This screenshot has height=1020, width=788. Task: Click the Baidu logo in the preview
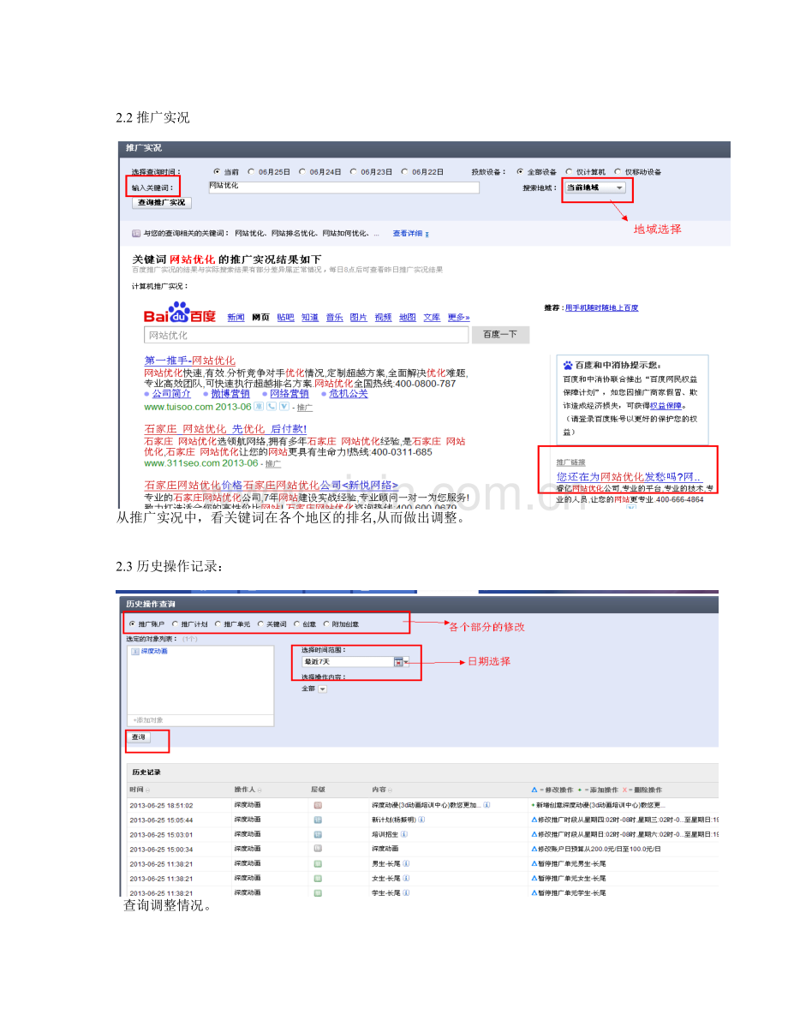(179, 313)
